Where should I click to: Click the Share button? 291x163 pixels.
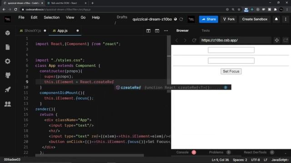[x=209, y=19]
